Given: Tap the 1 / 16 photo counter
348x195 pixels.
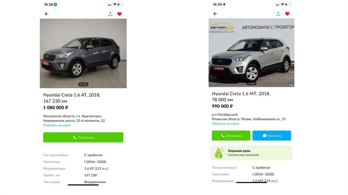Looking at the screenshot, I should (251, 83).
